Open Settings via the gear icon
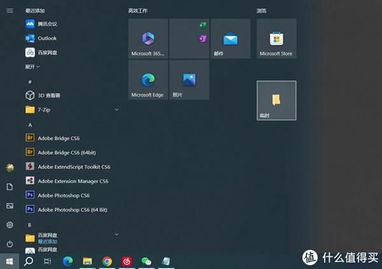382x269 pixels. point(10,225)
